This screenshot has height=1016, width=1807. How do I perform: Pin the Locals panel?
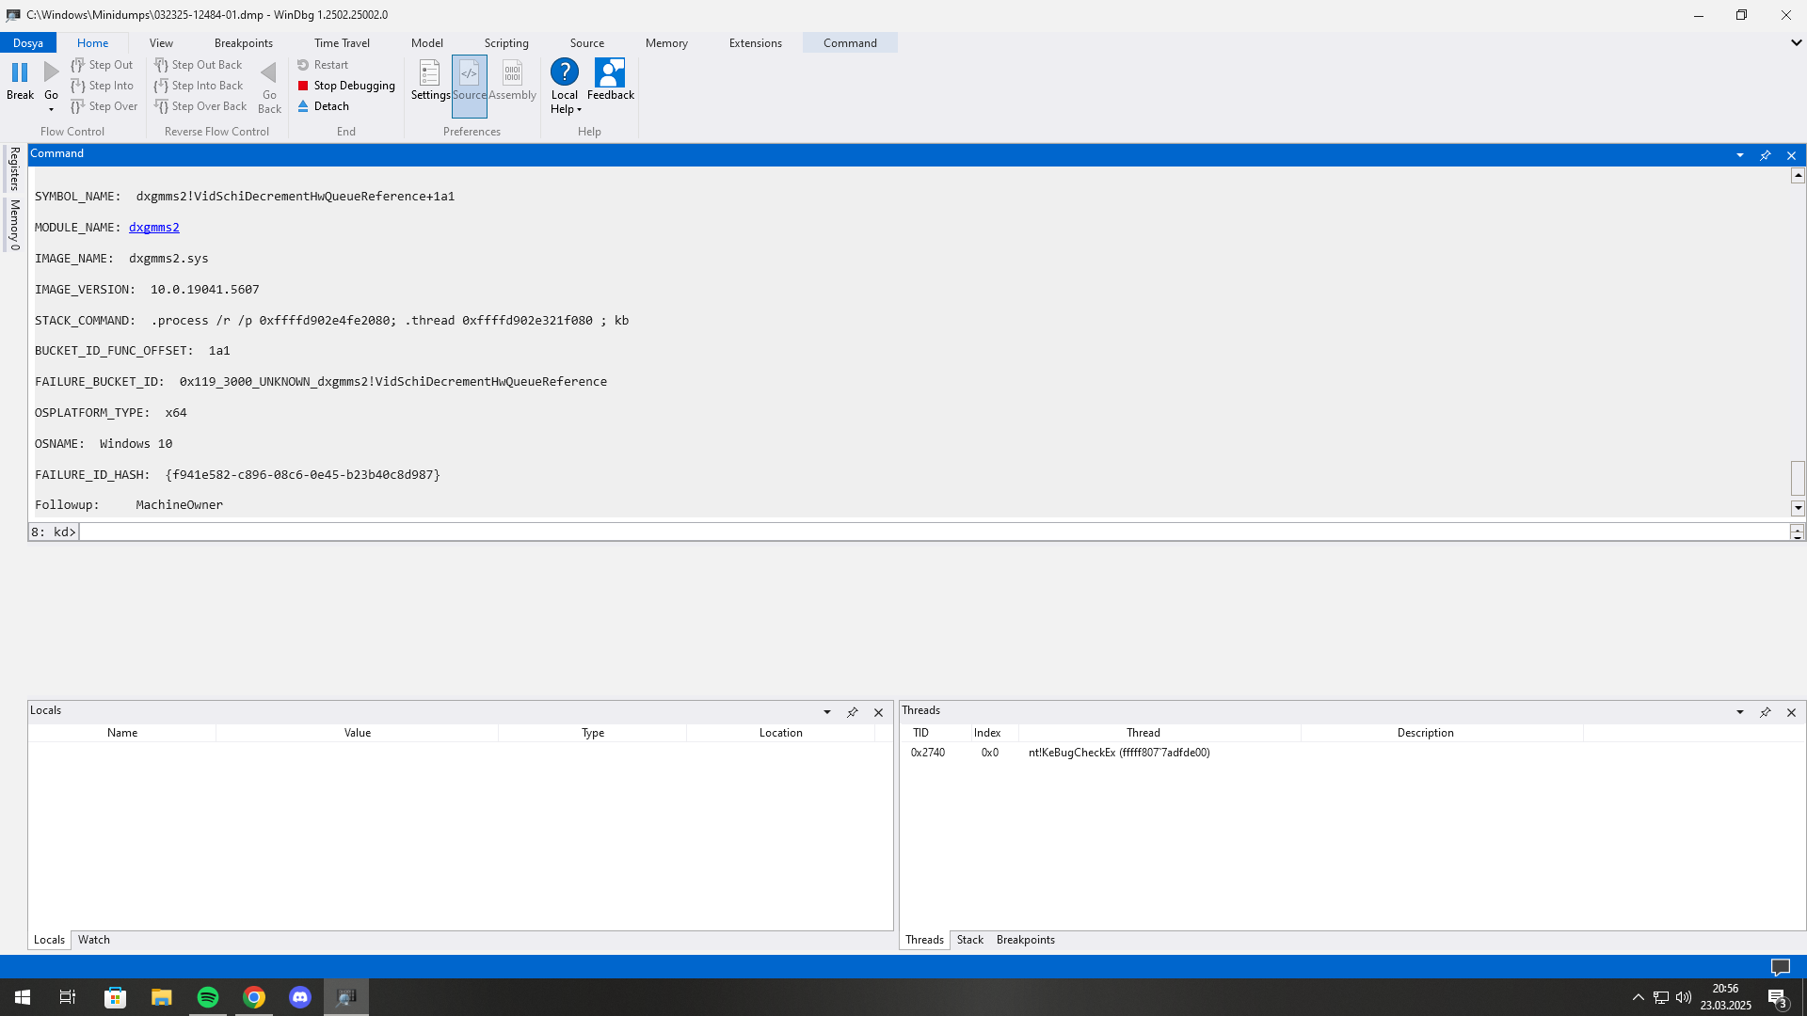pyautogui.click(x=853, y=712)
